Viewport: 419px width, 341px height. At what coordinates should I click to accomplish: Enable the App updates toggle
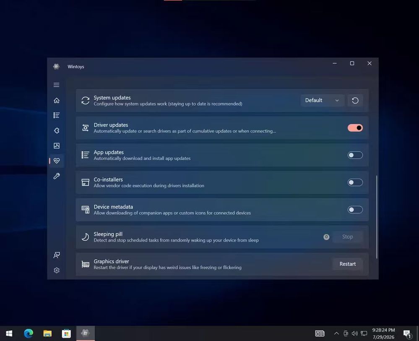tap(355, 155)
